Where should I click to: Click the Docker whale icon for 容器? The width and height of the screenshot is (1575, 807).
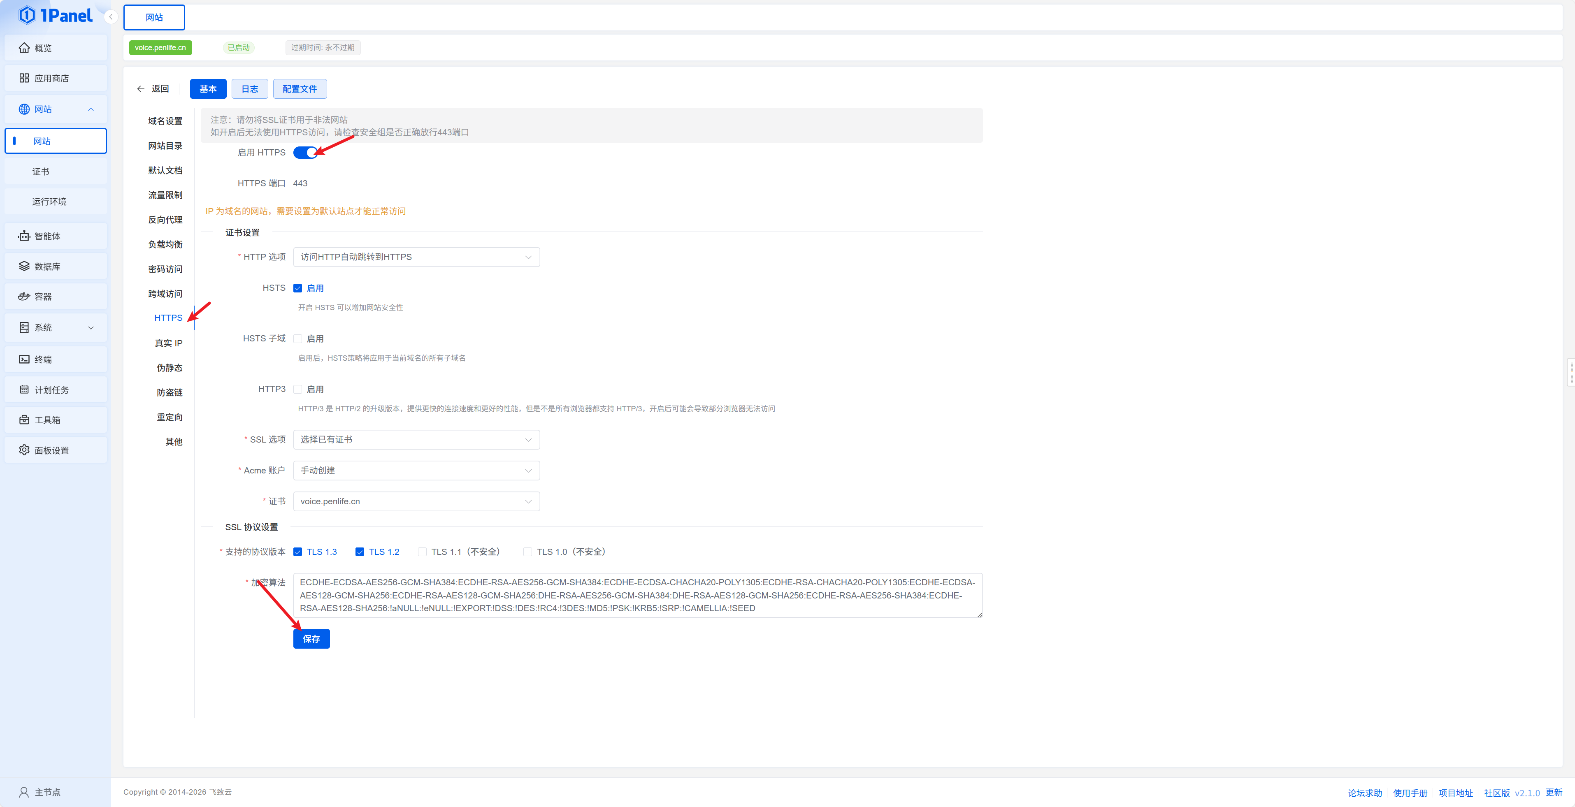point(24,297)
